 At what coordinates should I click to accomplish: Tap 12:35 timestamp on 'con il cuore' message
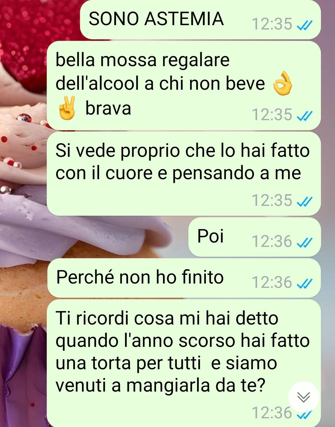pos(272,201)
